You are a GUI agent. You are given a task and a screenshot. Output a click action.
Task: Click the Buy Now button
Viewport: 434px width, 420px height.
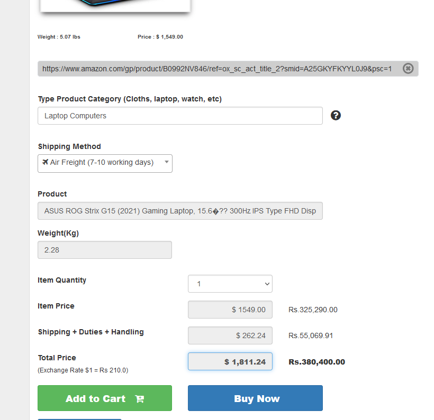point(255,398)
